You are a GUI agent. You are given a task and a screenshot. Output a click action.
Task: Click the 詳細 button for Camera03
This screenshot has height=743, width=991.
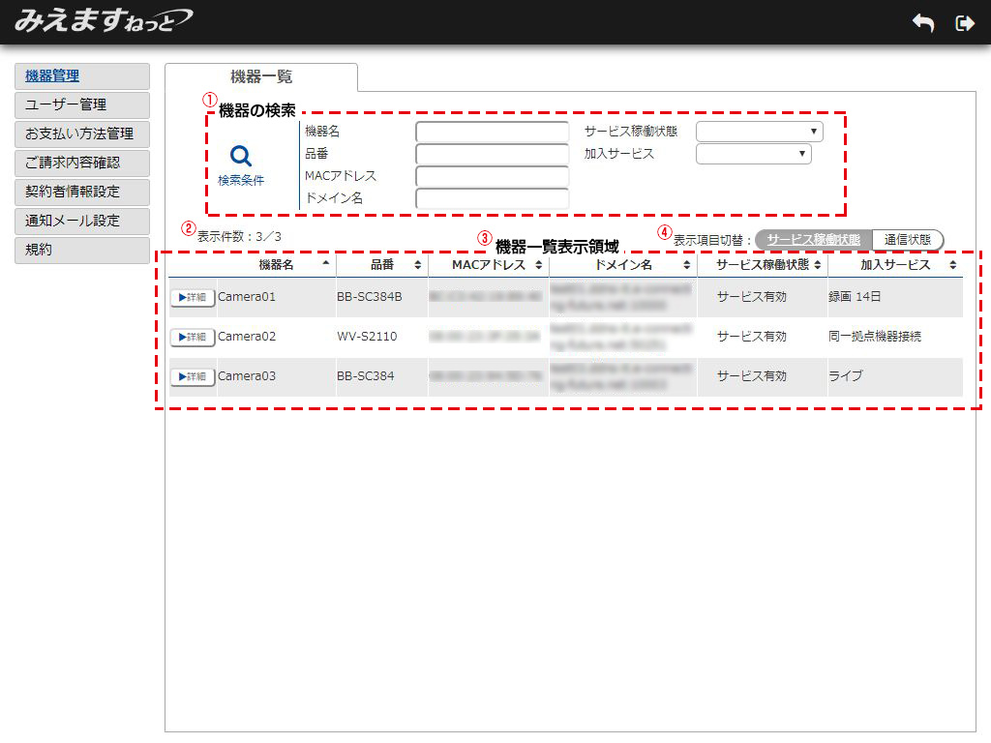(x=193, y=376)
